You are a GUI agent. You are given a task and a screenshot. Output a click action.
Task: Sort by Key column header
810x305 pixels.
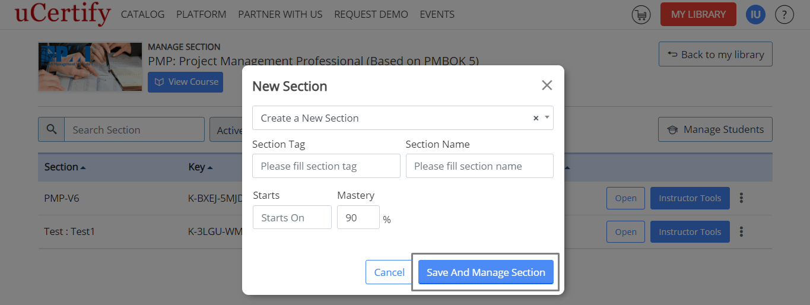coord(201,167)
